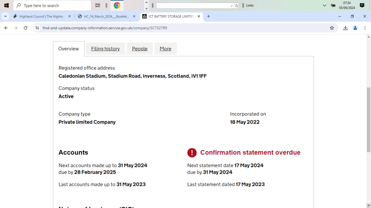Click the incorporation date 18 May 2022
This screenshot has height=208, width=371.
pos(244,122)
